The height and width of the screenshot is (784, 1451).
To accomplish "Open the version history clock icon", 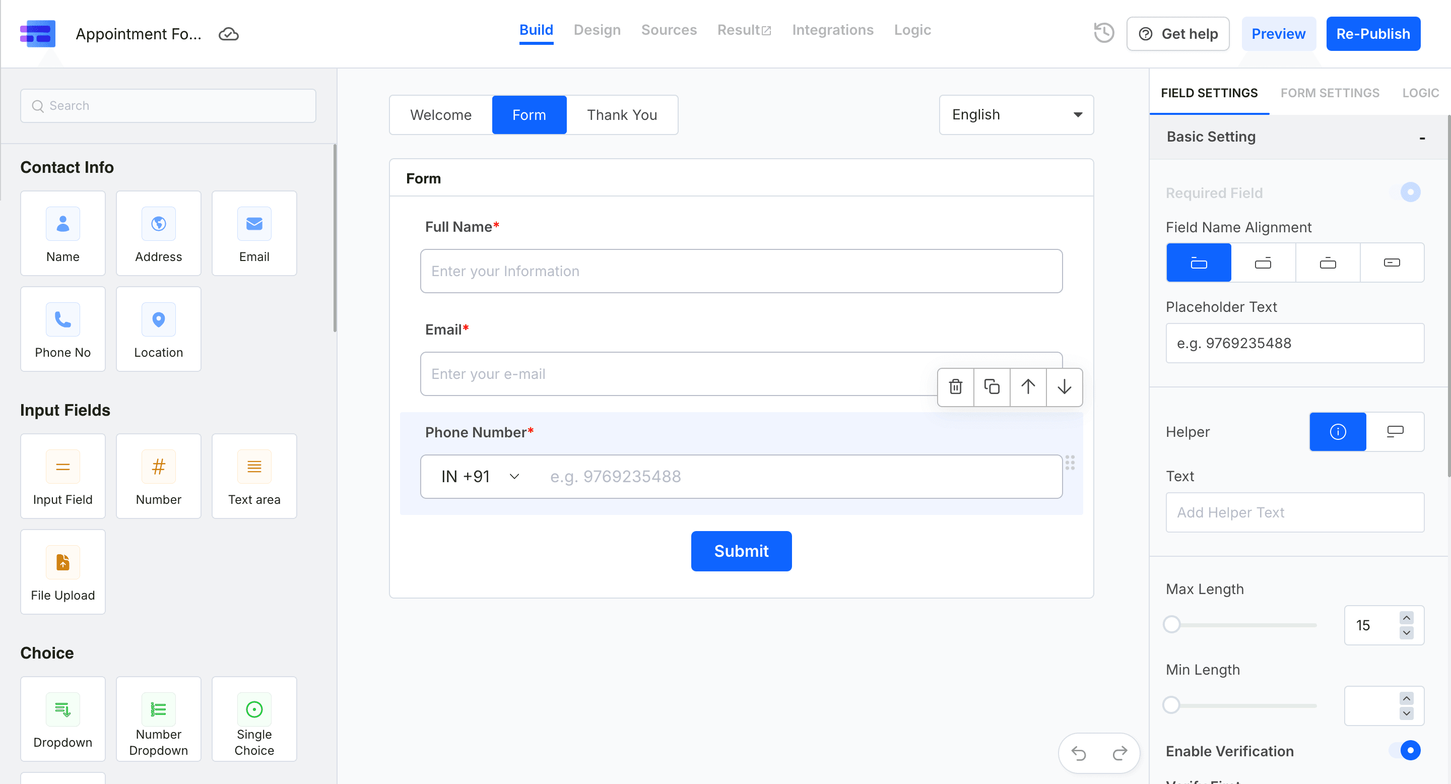I will [1104, 33].
